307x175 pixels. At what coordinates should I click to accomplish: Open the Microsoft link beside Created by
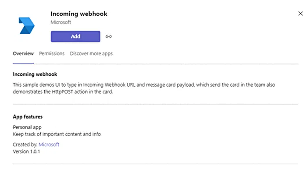click(x=49, y=144)
